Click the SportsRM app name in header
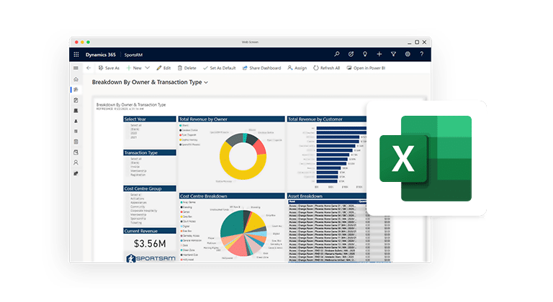This screenshot has width=553, height=302. coord(133,55)
